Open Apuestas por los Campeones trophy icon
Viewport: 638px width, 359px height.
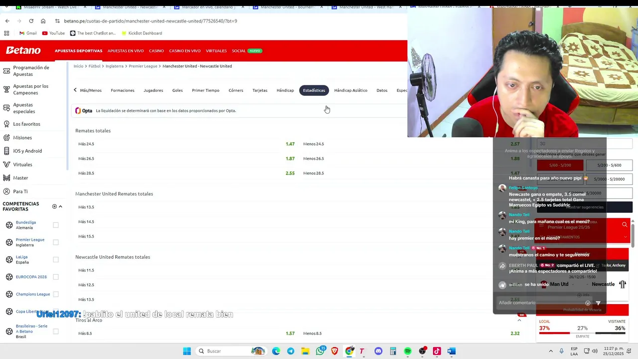(6, 89)
